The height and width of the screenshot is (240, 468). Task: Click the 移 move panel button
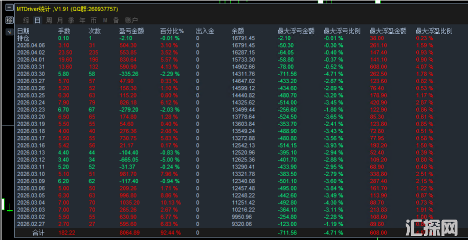coord(10,20)
